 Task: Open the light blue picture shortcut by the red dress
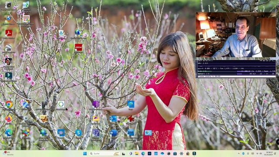(x=148, y=133)
